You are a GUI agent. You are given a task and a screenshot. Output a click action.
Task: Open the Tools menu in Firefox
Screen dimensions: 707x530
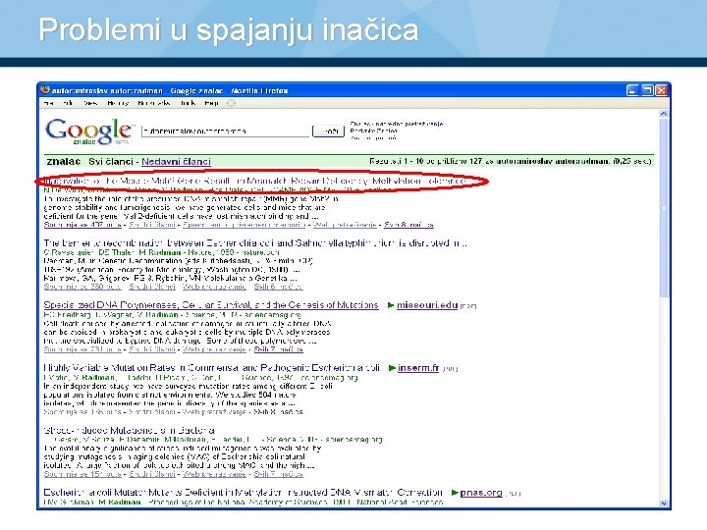click(x=188, y=103)
